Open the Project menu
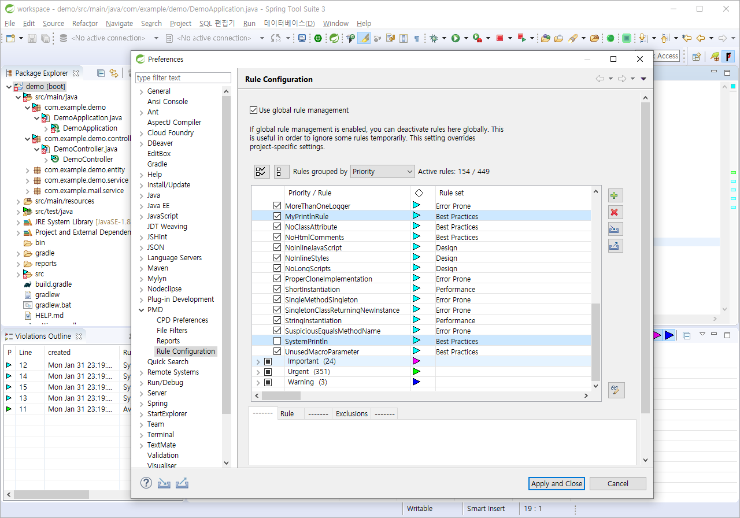740x518 pixels. pyautogui.click(x=180, y=24)
